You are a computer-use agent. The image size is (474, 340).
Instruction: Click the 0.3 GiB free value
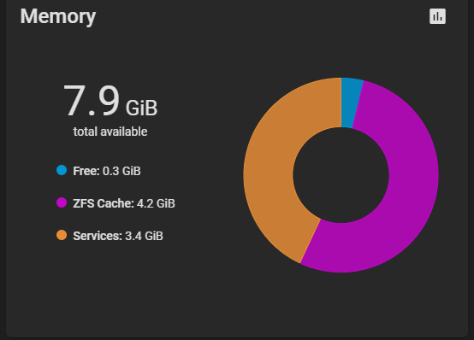coord(121,171)
